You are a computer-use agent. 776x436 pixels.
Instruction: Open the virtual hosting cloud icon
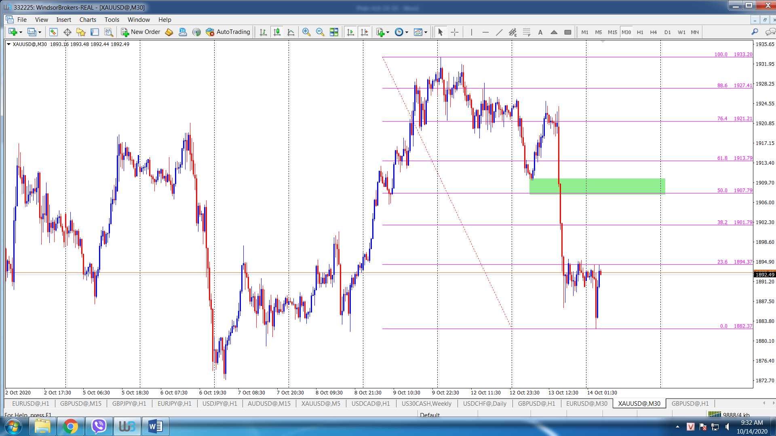pos(183,32)
